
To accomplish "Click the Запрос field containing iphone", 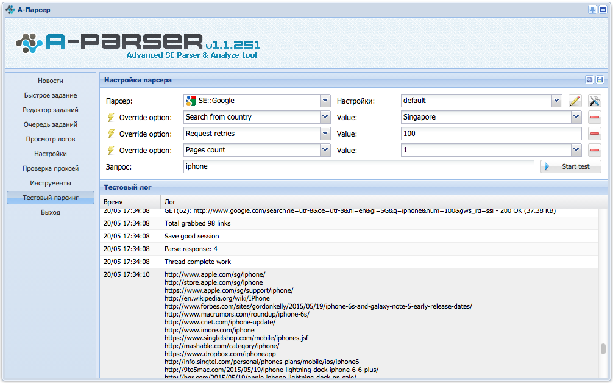I will [x=358, y=166].
